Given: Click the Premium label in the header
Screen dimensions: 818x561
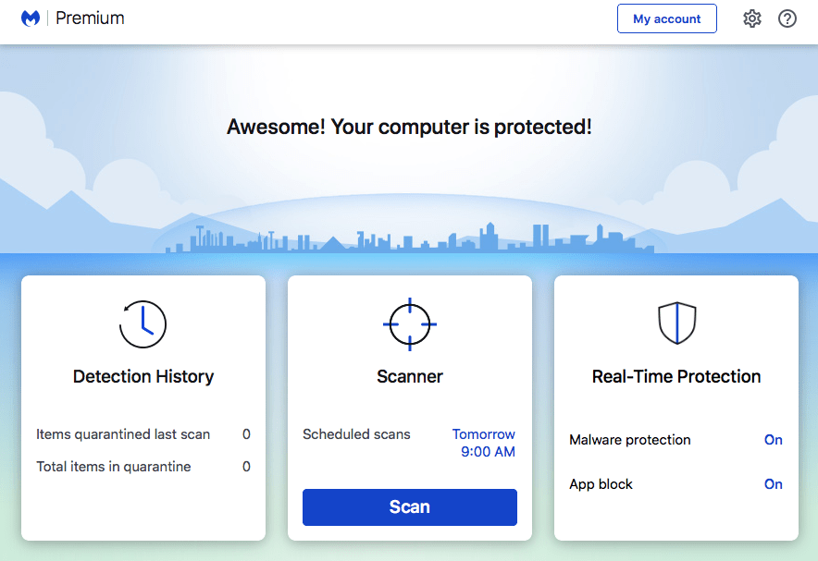Looking at the screenshot, I should (90, 18).
